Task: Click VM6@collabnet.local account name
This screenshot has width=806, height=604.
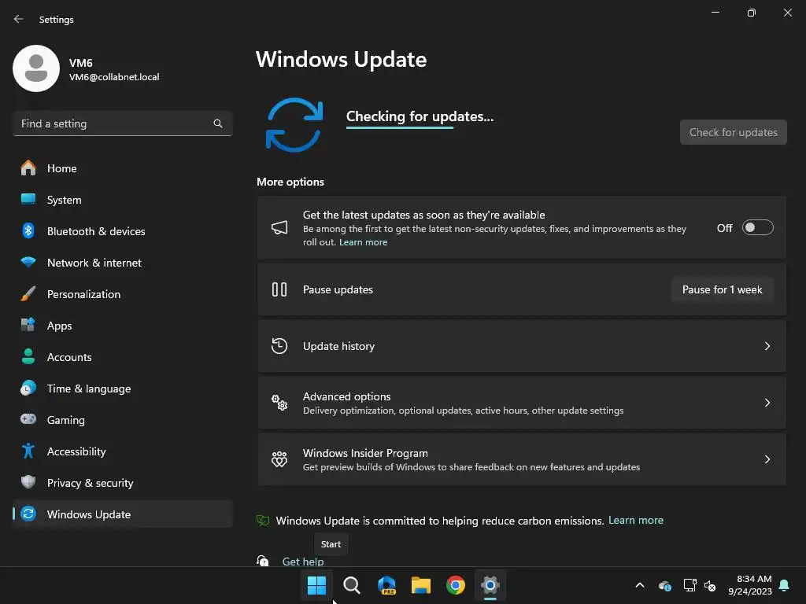Action: coord(114,77)
